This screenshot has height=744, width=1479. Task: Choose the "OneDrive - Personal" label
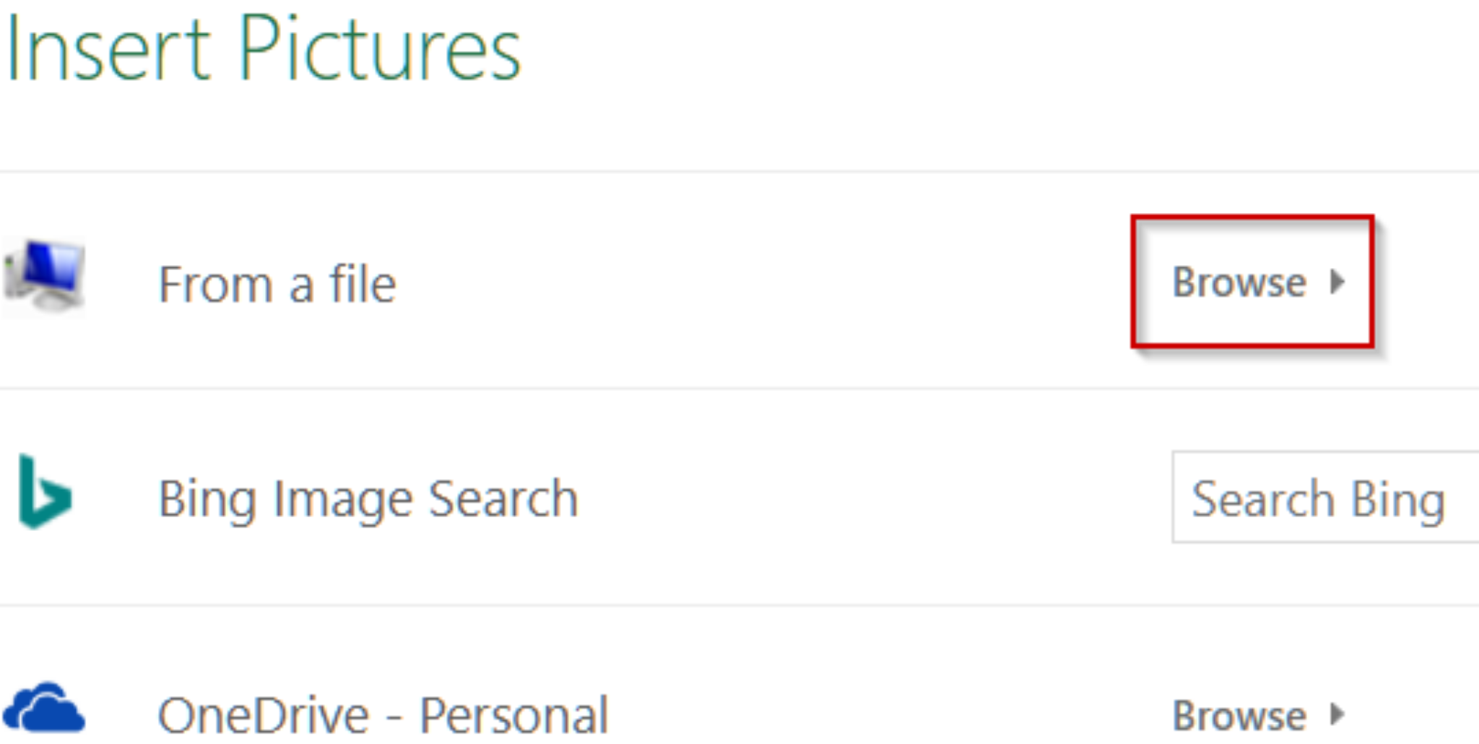[383, 715]
